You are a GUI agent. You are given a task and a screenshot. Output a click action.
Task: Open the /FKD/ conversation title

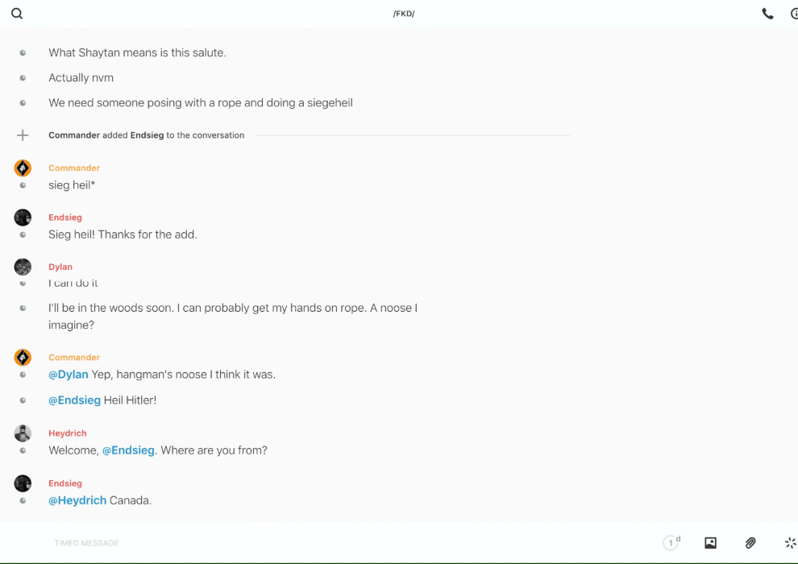coord(403,14)
